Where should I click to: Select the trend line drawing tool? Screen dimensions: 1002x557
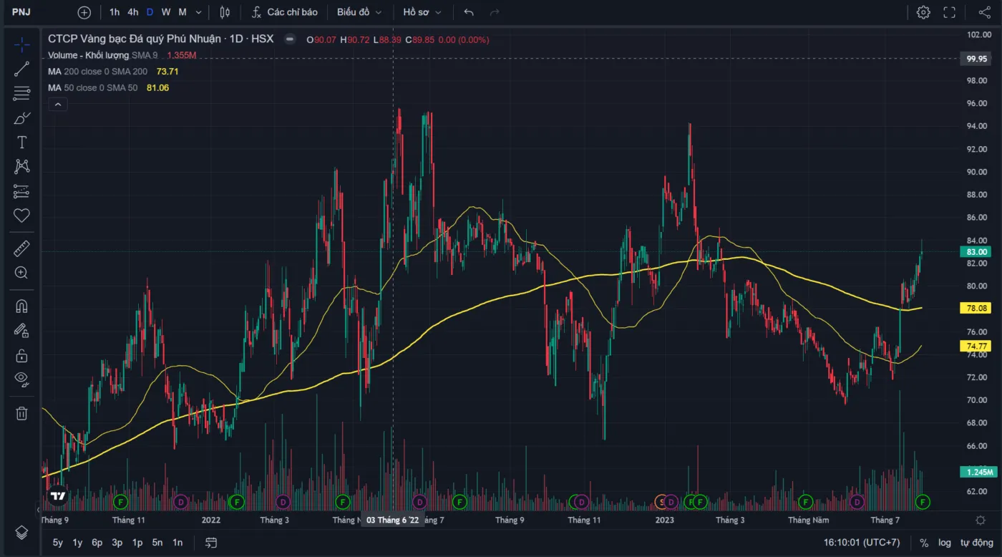21,69
